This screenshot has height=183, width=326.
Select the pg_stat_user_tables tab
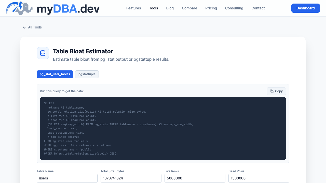(55, 74)
